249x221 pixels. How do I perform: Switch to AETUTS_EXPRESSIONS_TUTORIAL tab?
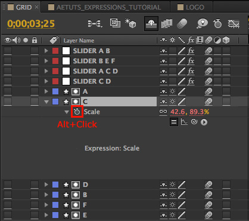(x=105, y=7)
